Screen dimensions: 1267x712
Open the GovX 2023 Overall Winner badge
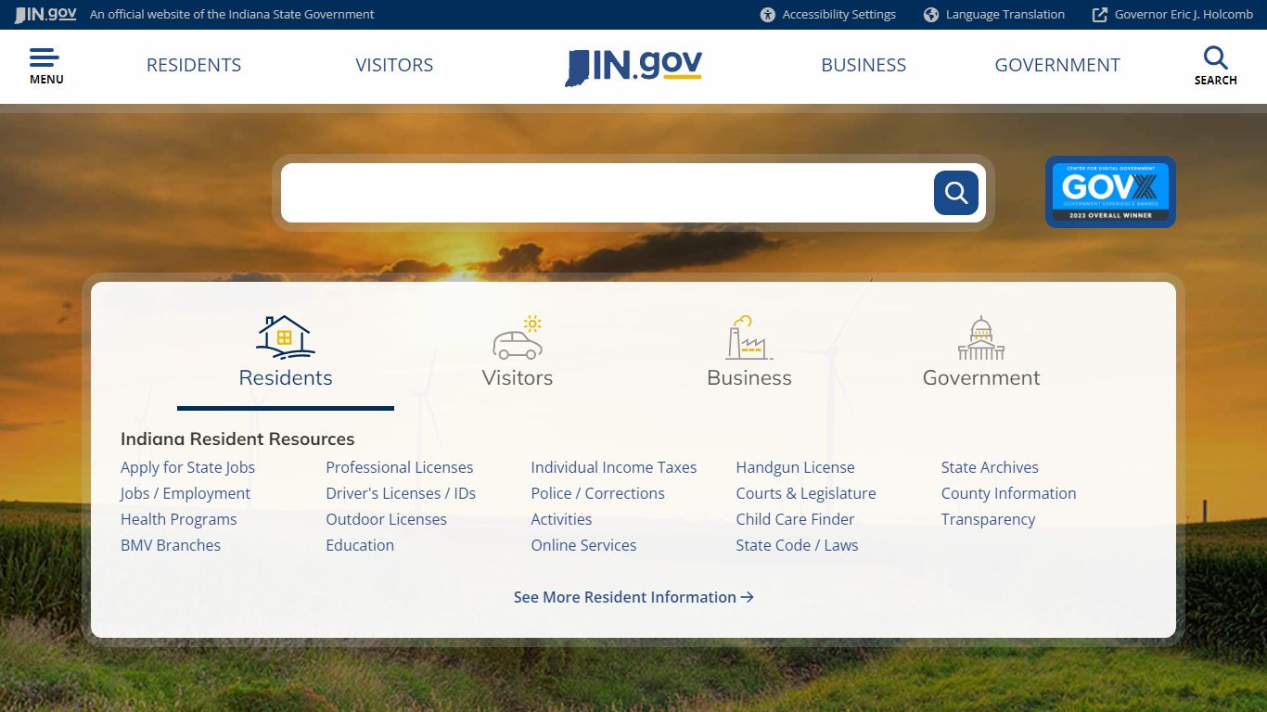point(1110,192)
